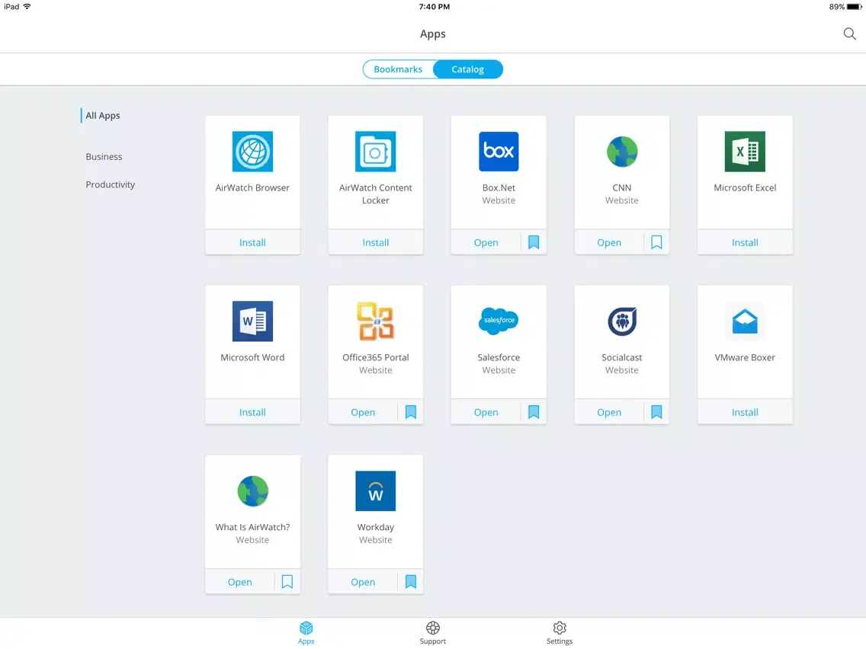Screen dimensions: 866x649
Task: Open the Socialcast website
Action: coord(609,412)
